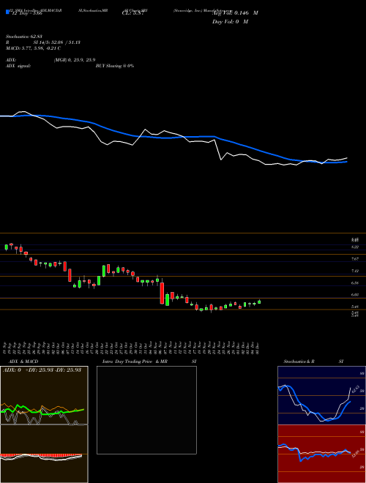Select the 'Stochastics: 62.83' reading

24,37
